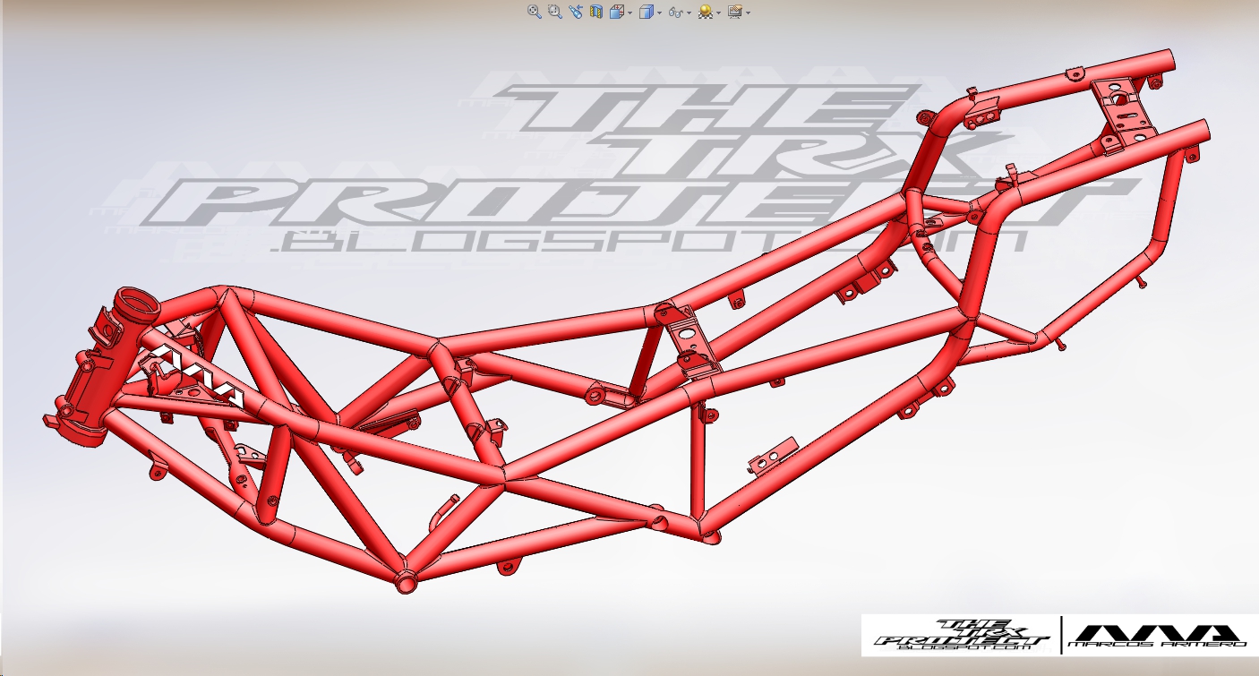Click the View Settings monitor icon
The height and width of the screenshot is (676, 1259).
tap(735, 12)
